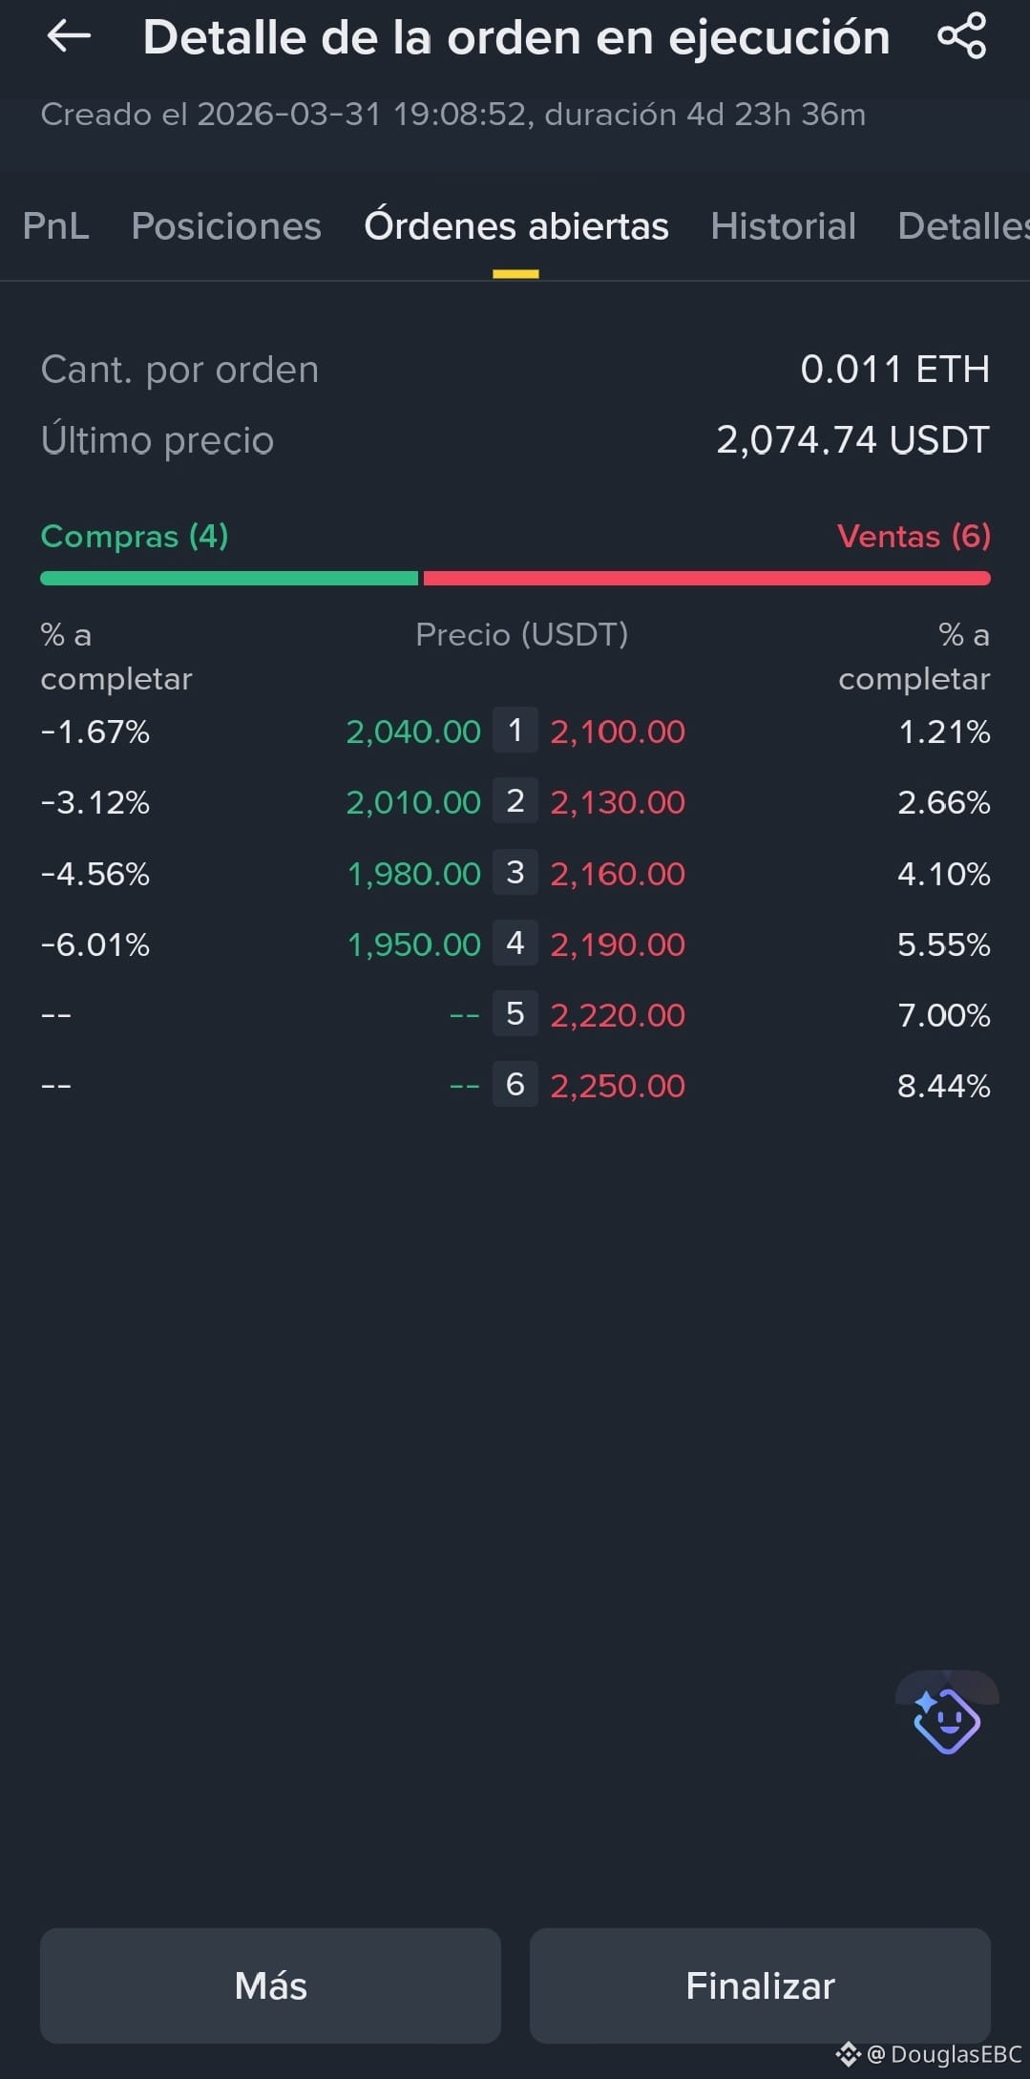1030x2079 pixels.
Task: Click the red sell portion of the ratio bar
Action: 706,578
